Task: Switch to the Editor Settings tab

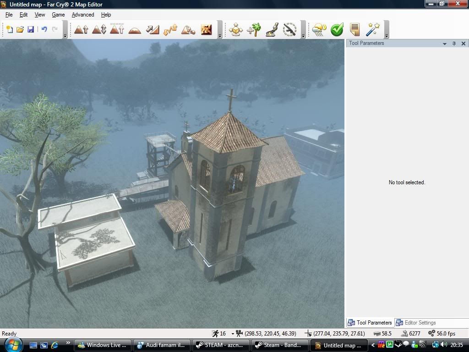Action: click(x=416, y=322)
